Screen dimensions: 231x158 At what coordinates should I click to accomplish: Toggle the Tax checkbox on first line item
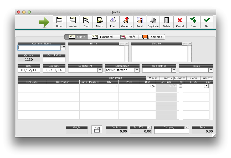point(181,86)
